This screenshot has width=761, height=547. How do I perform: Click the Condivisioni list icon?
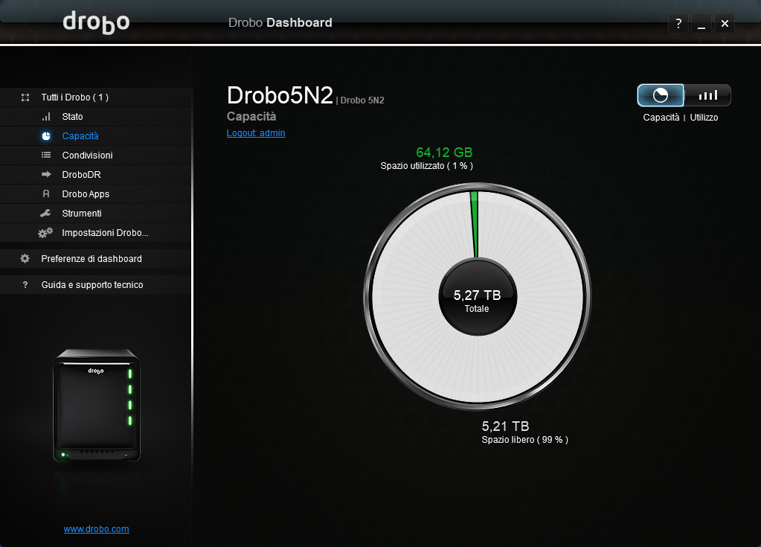46,156
